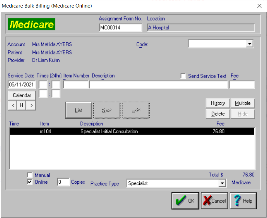Image resolution: width=267 pixels, height=218 pixels.
Task: Click the Total $ 76.80 value
Action: point(248,174)
